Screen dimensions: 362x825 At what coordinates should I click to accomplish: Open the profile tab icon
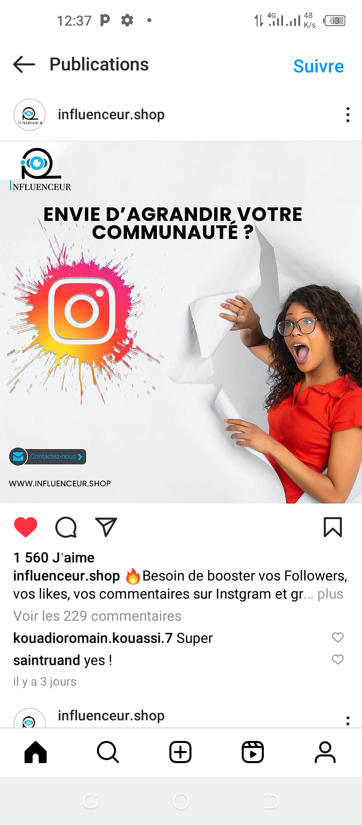(x=325, y=753)
